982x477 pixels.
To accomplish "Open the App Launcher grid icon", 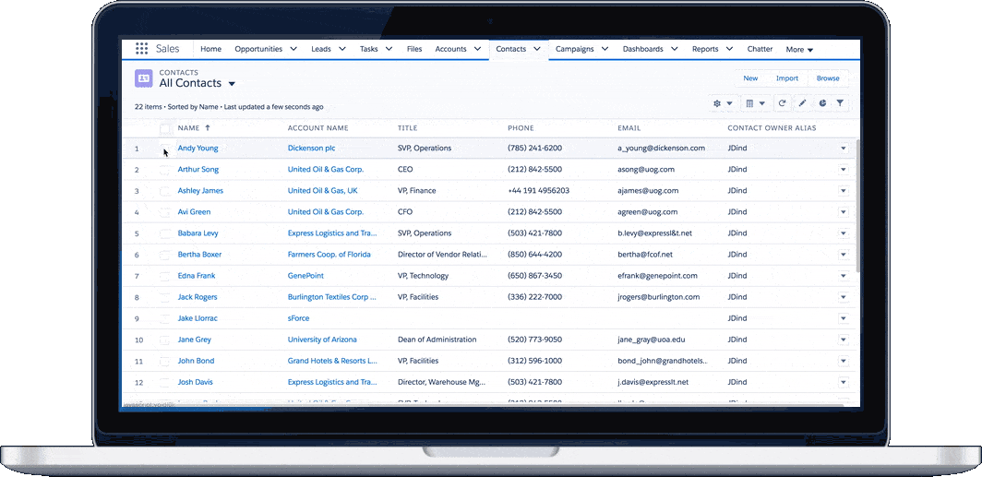I will (x=141, y=49).
